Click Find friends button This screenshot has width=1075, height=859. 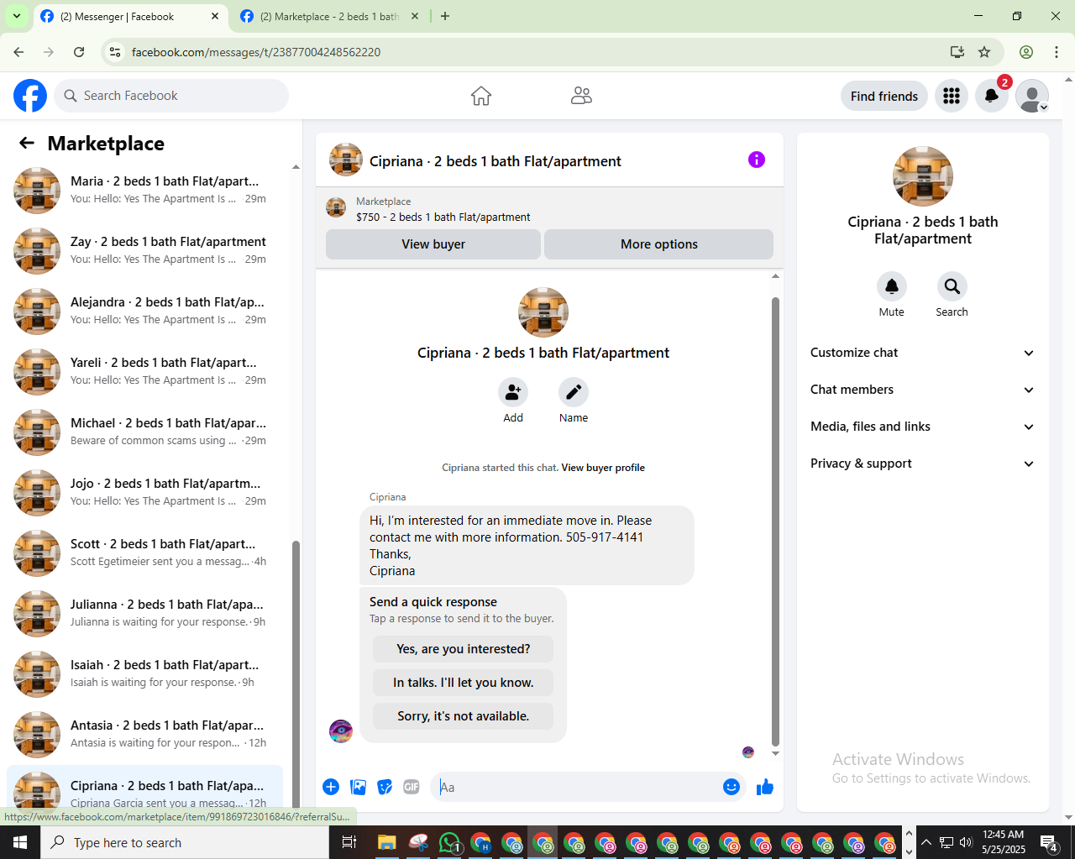884,96
